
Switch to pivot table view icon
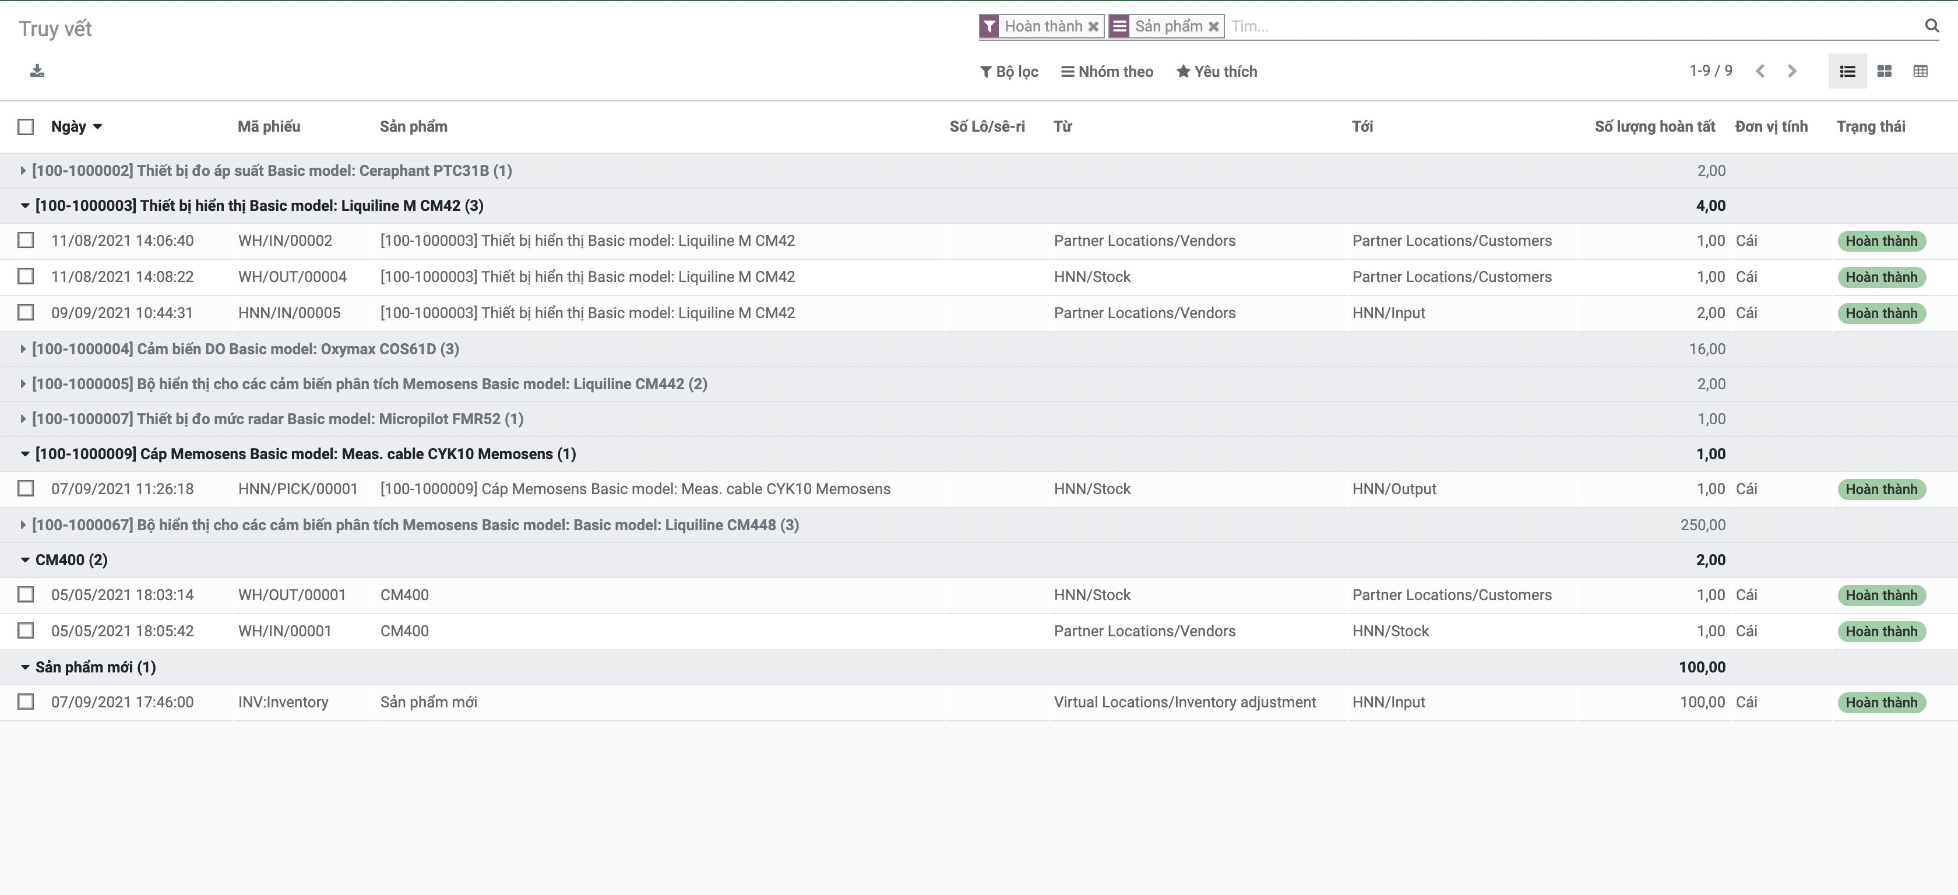1921,72
